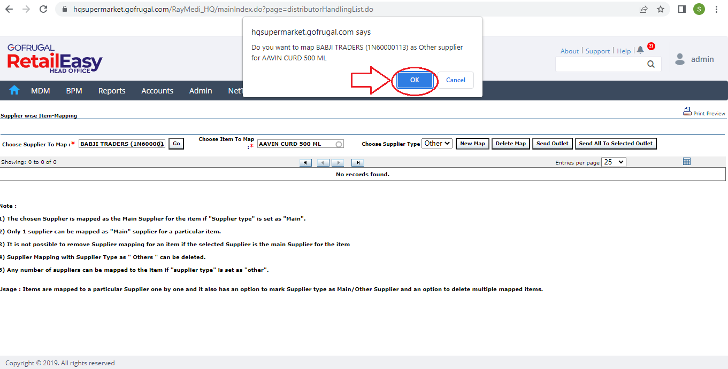Image resolution: width=728 pixels, height=369 pixels.
Task: Click the browser forward arrow
Action: pyautogui.click(x=26, y=9)
